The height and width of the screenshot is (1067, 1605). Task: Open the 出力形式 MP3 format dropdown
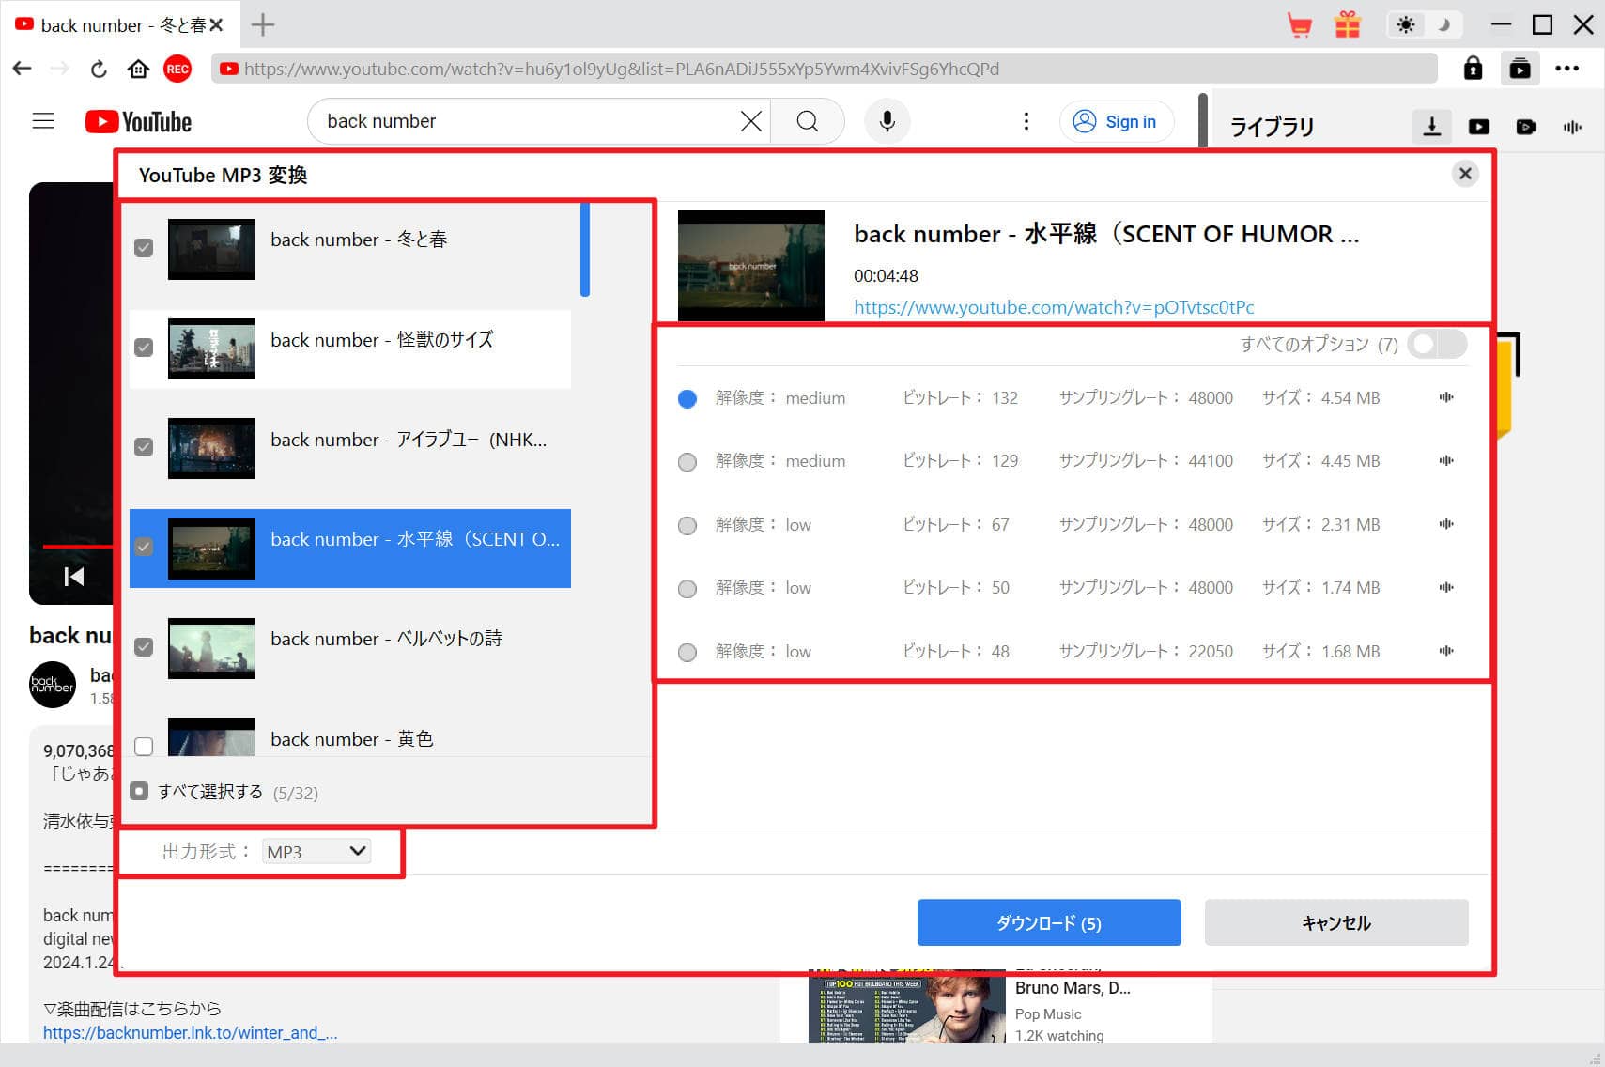point(316,852)
